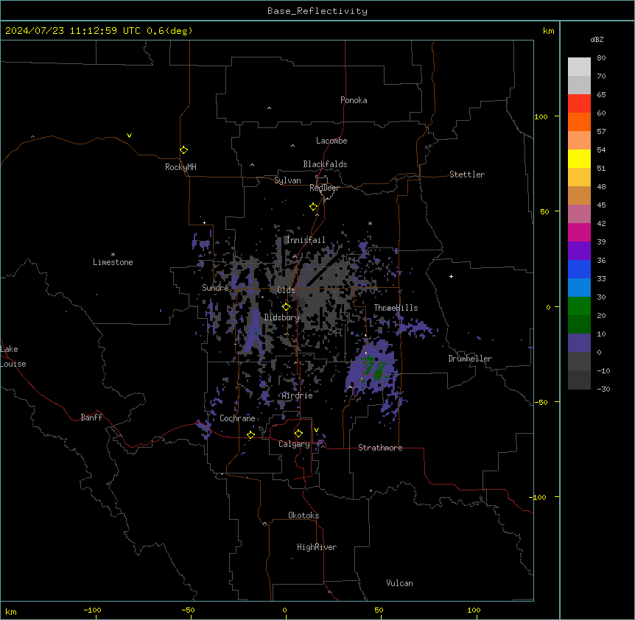Click the Lacombe label
Image resolution: width=635 pixels, height=620 pixels.
click(331, 141)
